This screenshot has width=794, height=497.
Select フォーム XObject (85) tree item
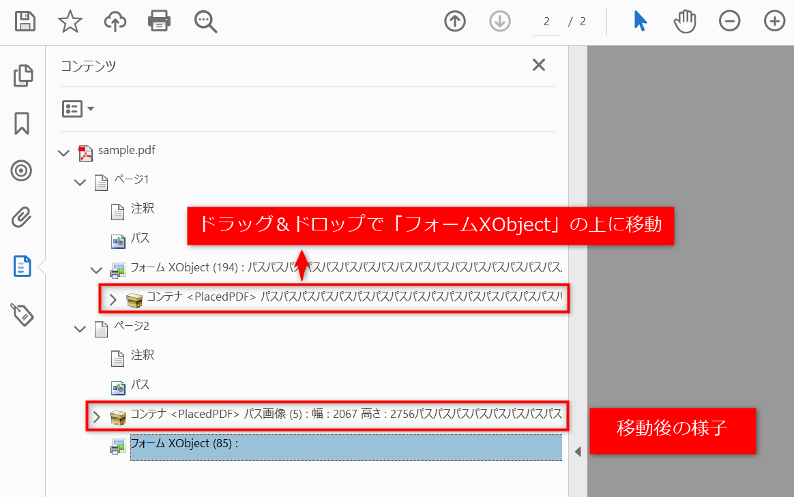coord(183,444)
